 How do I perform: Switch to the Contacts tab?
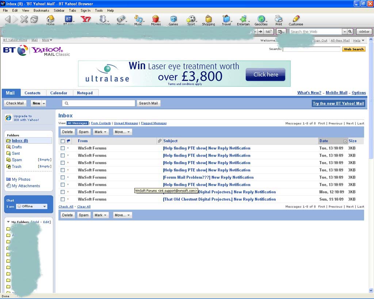33,93
